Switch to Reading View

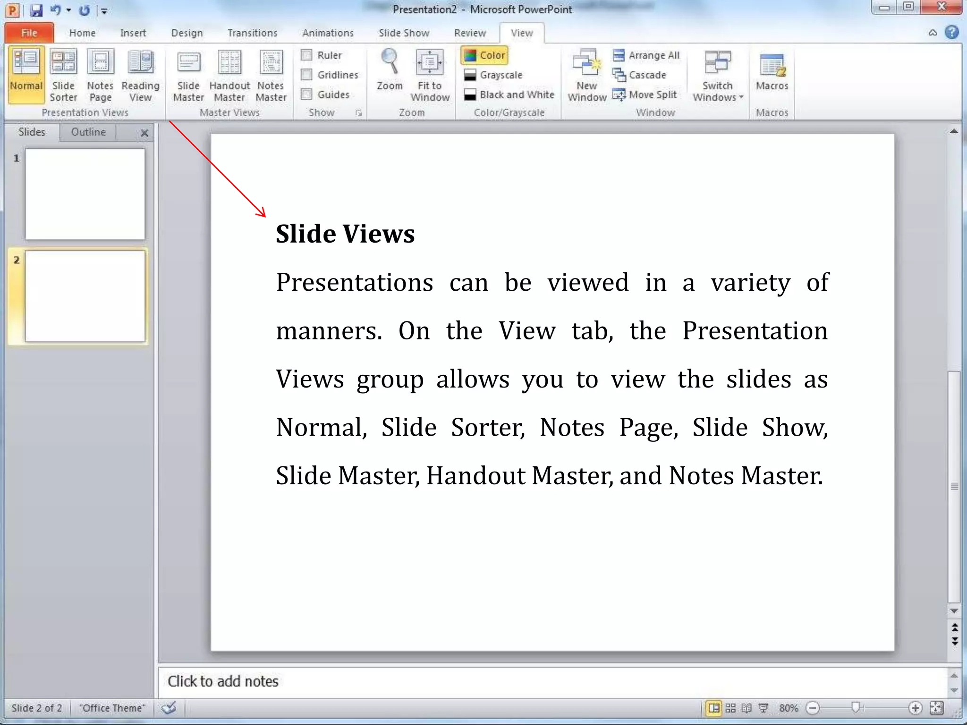pyautogui.click(x=140, y=75)
